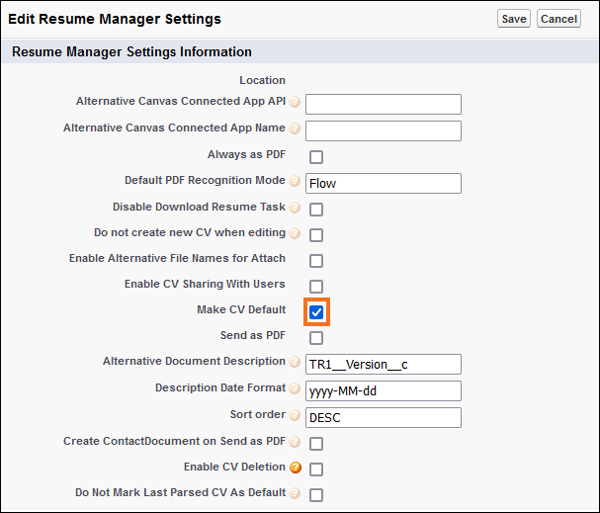
Task: Click into the Sort order text field
Action: pyautogui.click(x=384, y=417)
